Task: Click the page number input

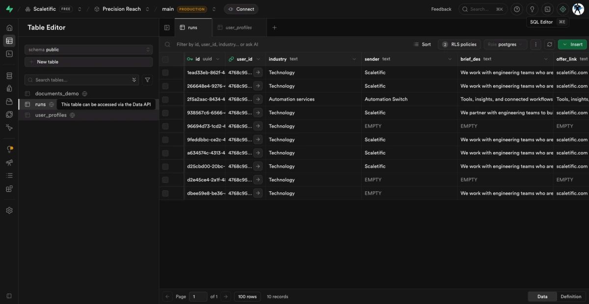Action: coord(198,296)
